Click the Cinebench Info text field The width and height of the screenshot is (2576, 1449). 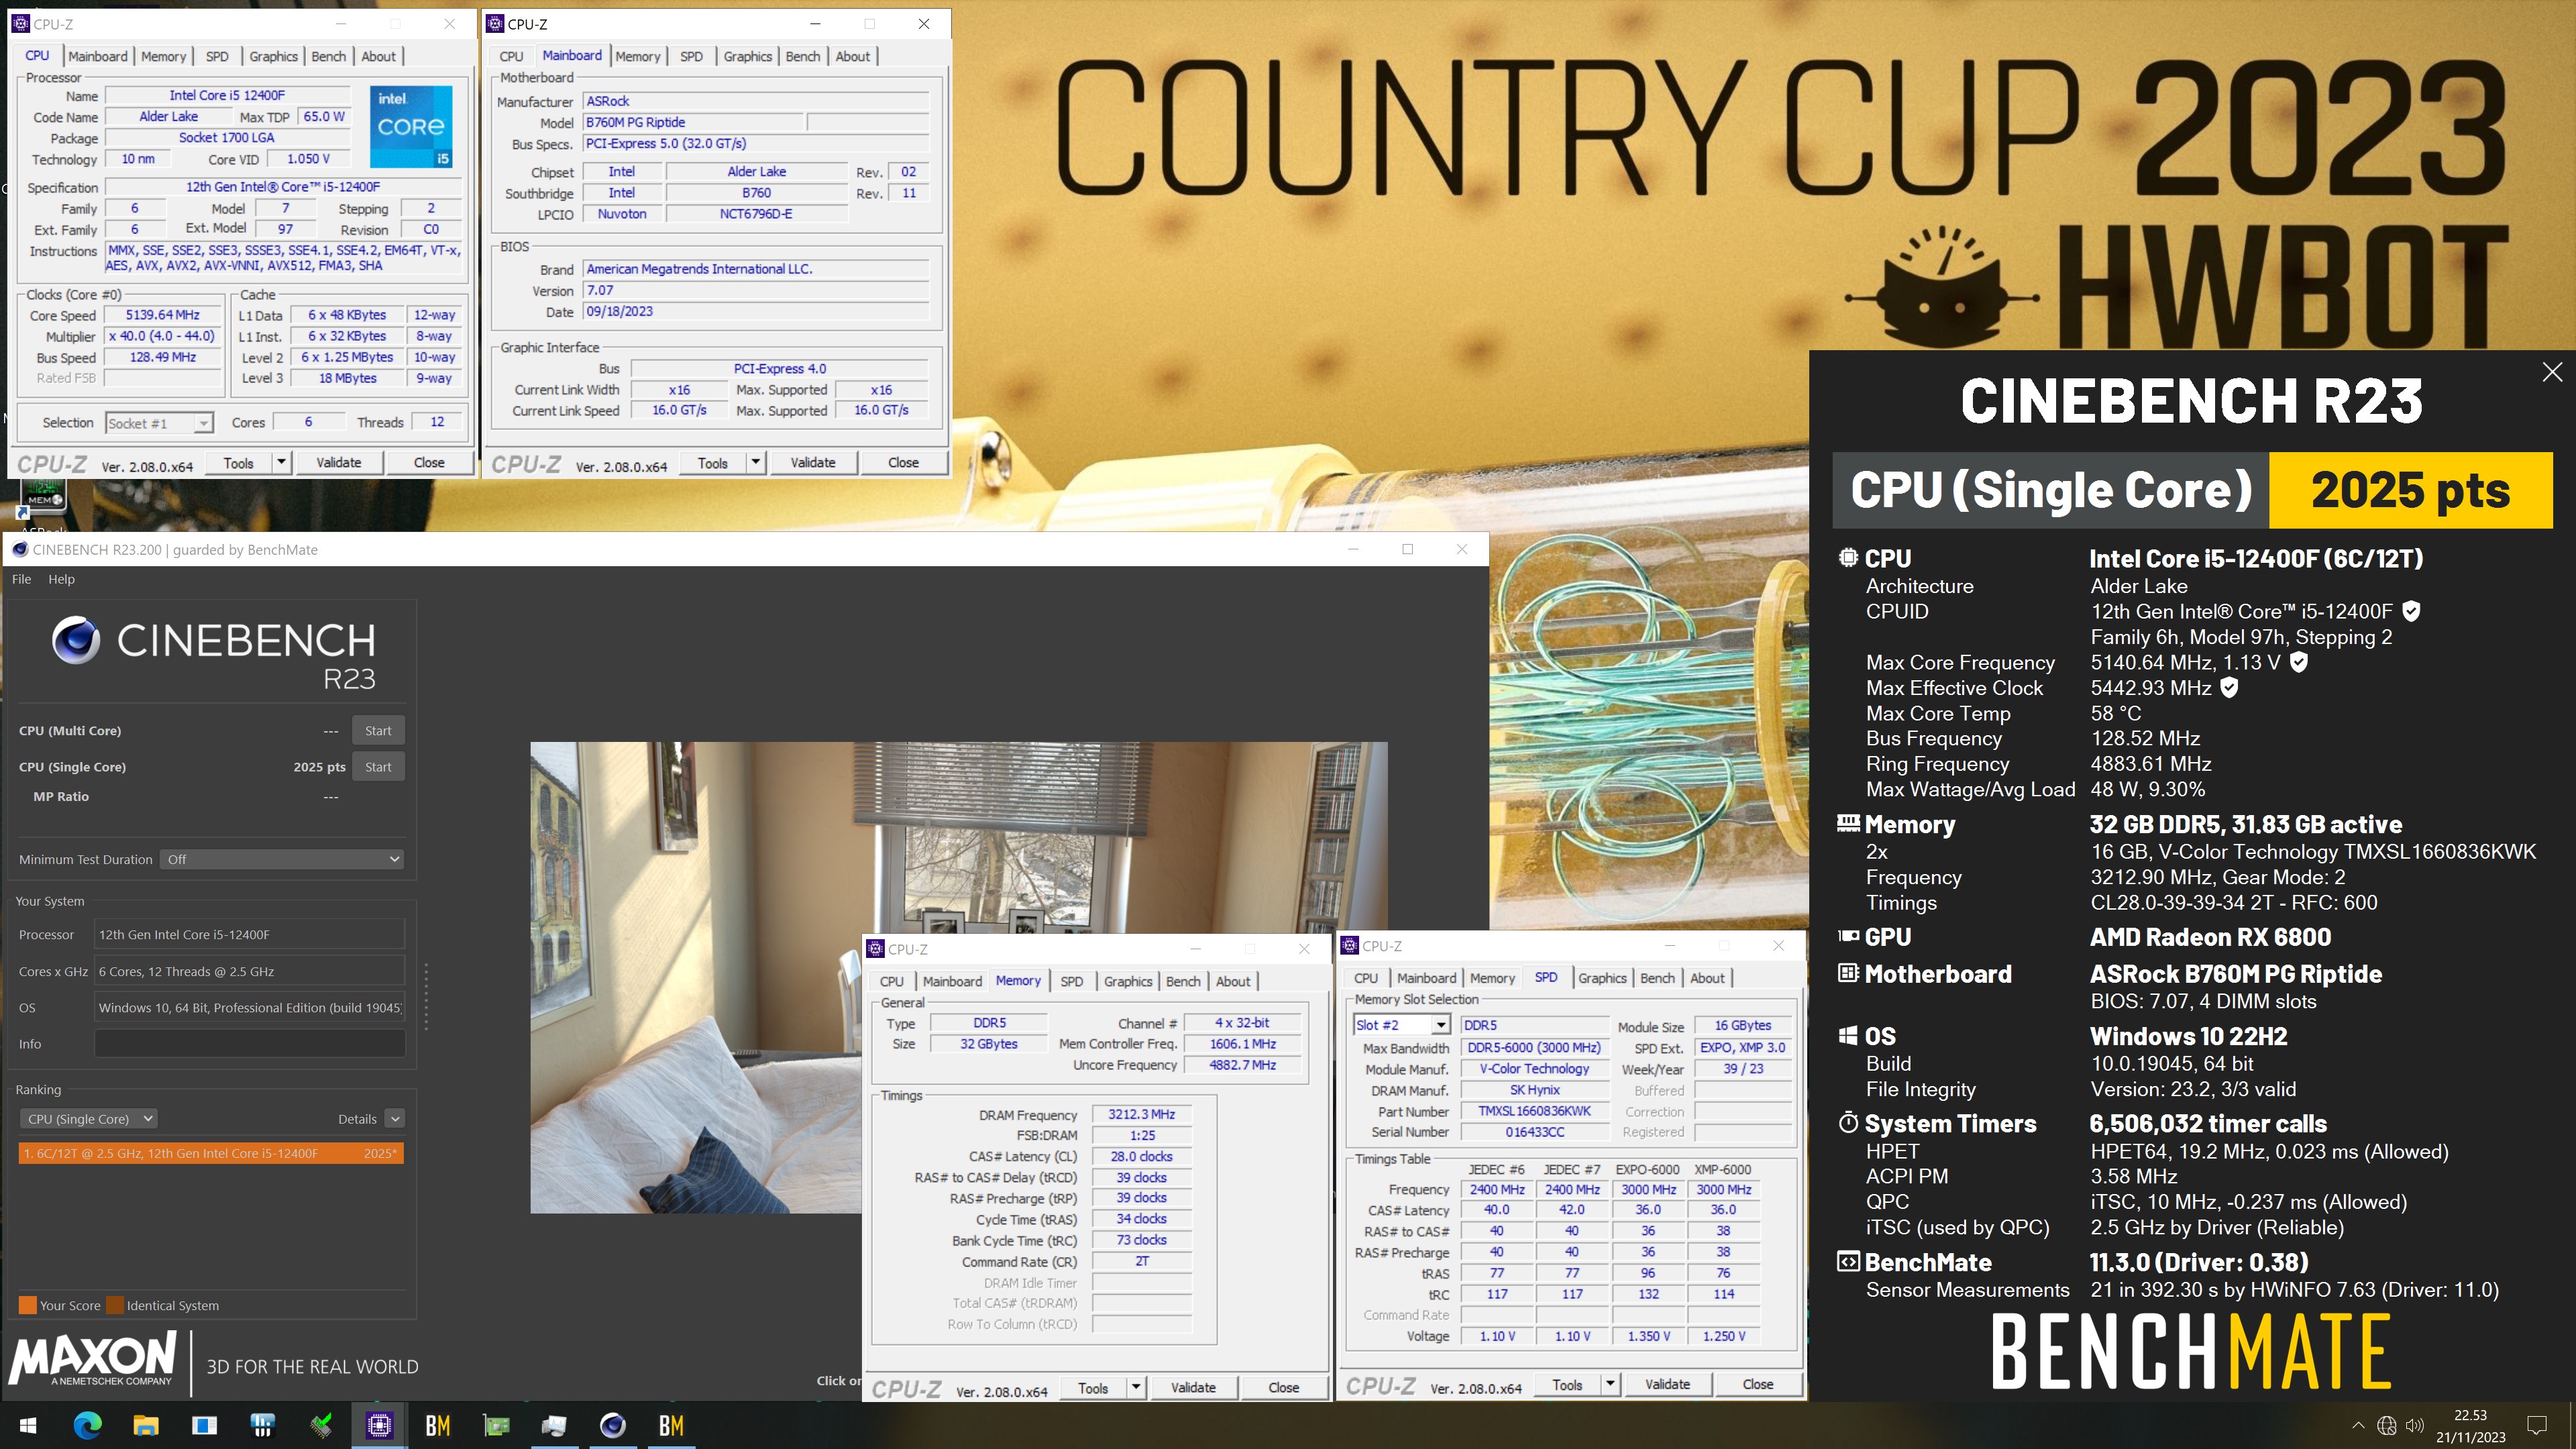(x=249, y=1043)
